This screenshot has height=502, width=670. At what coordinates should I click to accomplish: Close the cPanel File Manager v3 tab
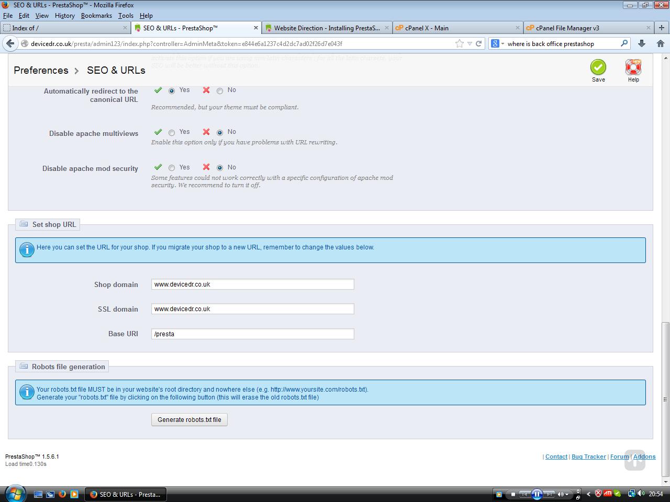[649, 28]
